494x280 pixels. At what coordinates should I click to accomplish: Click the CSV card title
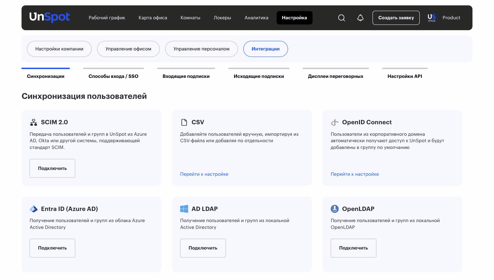[198, 122]
